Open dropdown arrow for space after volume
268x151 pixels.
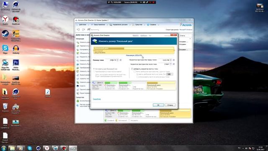[x=174, y=64]
